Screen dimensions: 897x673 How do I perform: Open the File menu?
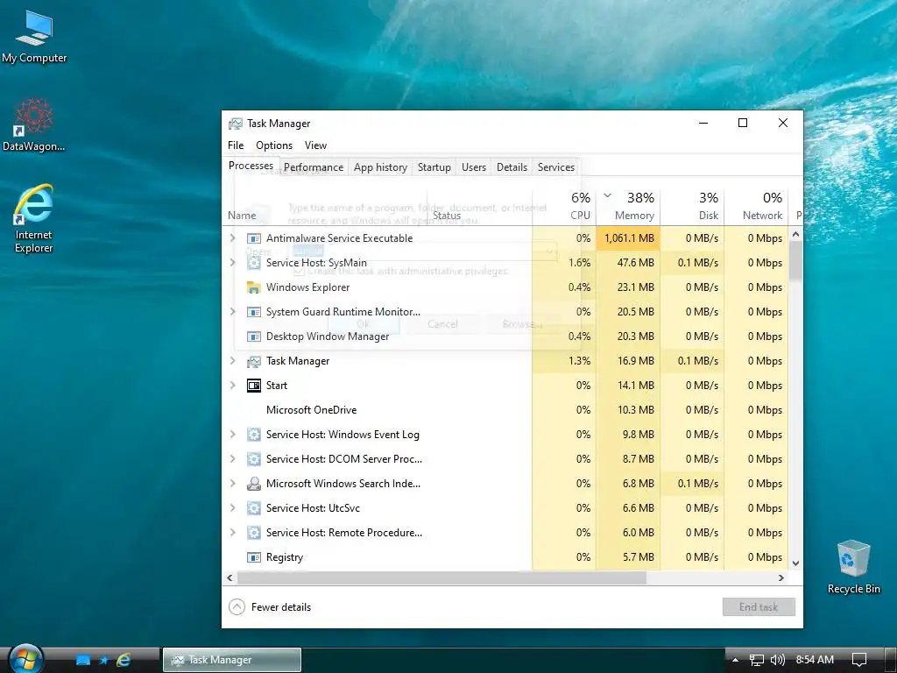[x=236, y=145]
